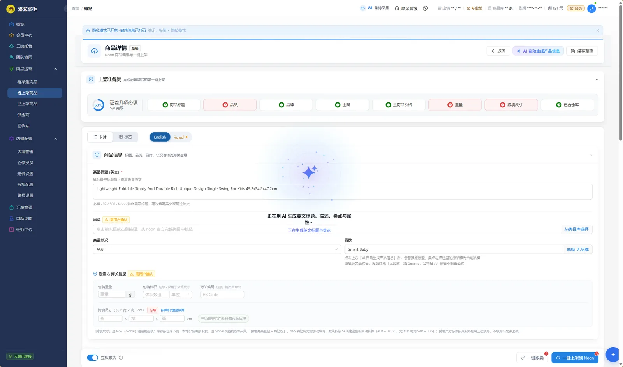Collapse the 上架准备度 panel

point(597,80)
